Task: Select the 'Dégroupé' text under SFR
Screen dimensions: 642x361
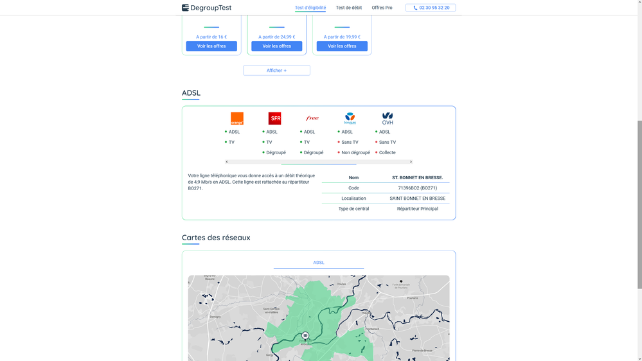Action: 276,153
